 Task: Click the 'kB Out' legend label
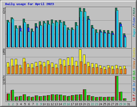[134, 75]
